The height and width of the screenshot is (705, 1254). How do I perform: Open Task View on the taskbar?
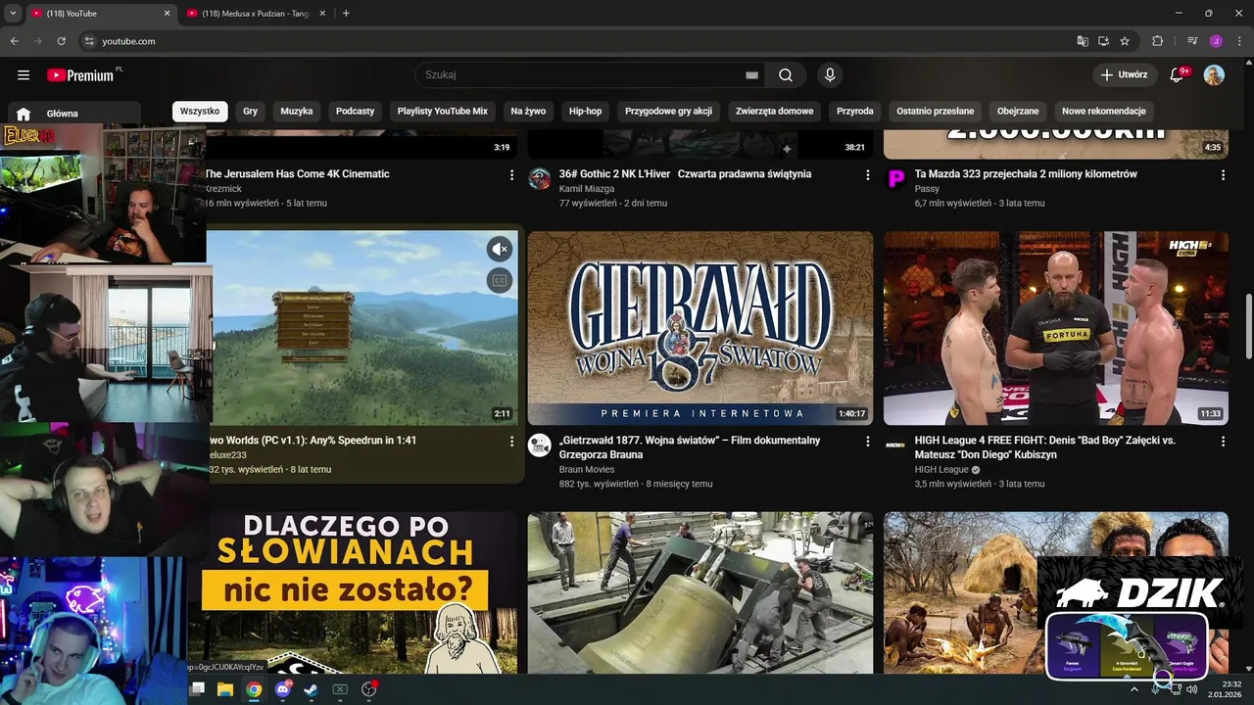[x=197, y=689]
